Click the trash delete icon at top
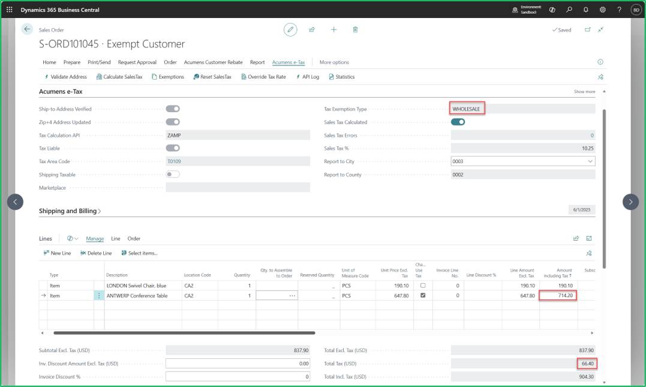 tap(355, 29)
